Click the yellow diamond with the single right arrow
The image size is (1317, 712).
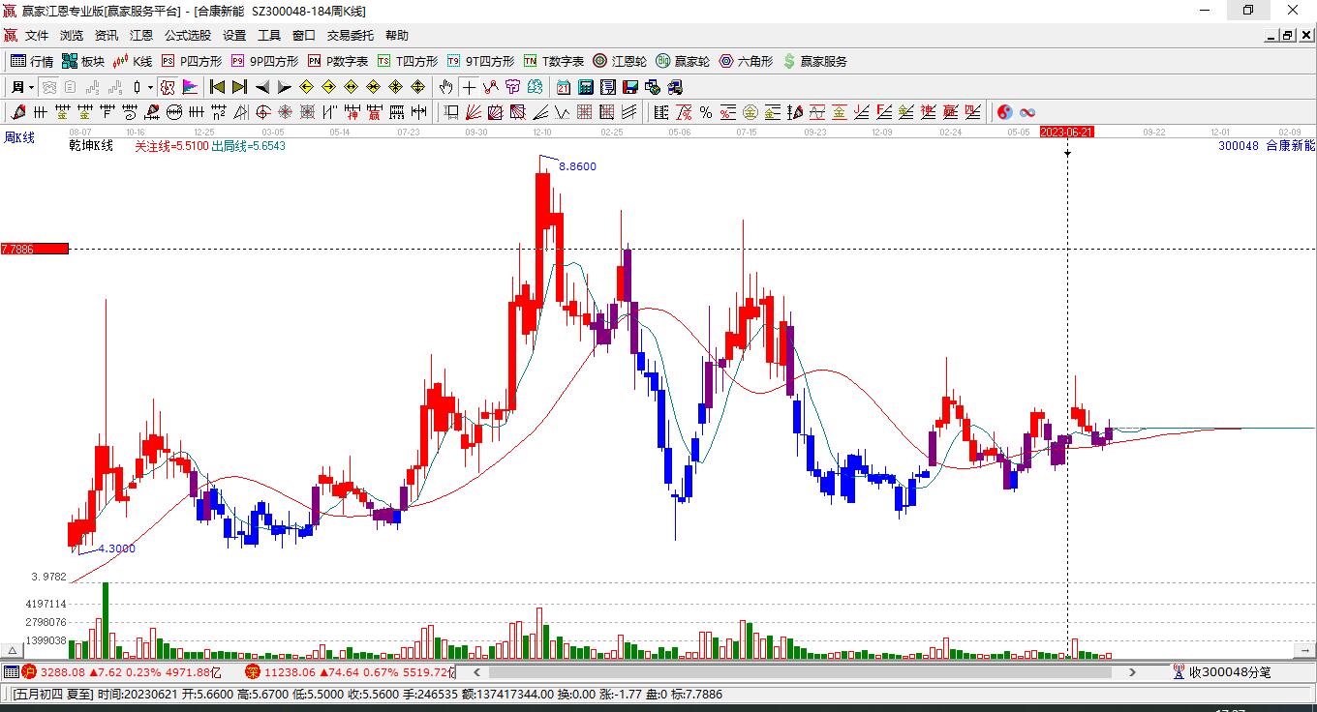(329, 87)
